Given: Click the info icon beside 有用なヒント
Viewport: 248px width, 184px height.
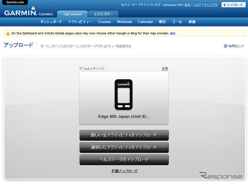Looking at the screenshot, I should click(226, 46).
